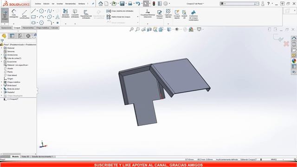Click the Zoom to fit icon
The image size is (297, 167).
(131, 29)
